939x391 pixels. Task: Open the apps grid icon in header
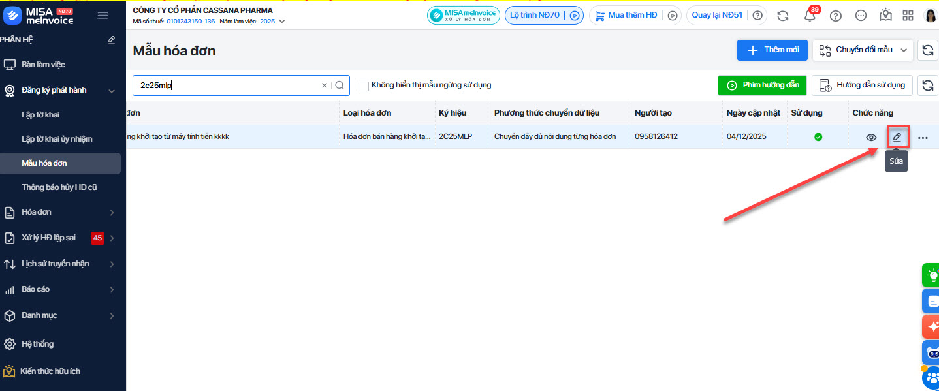click(908, 16)
